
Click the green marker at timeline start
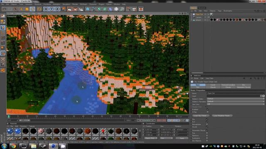(x=9, y=117)
